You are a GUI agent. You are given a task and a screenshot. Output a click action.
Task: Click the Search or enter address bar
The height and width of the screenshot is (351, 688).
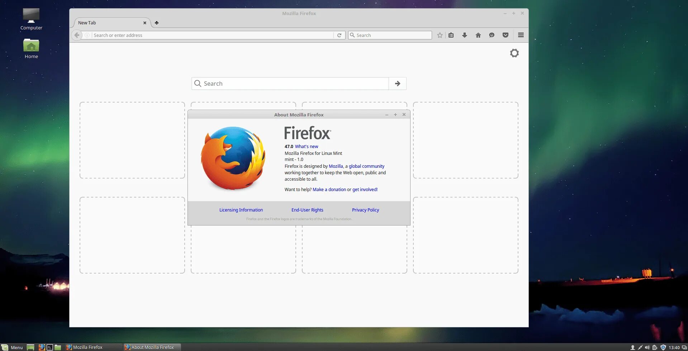213,35
